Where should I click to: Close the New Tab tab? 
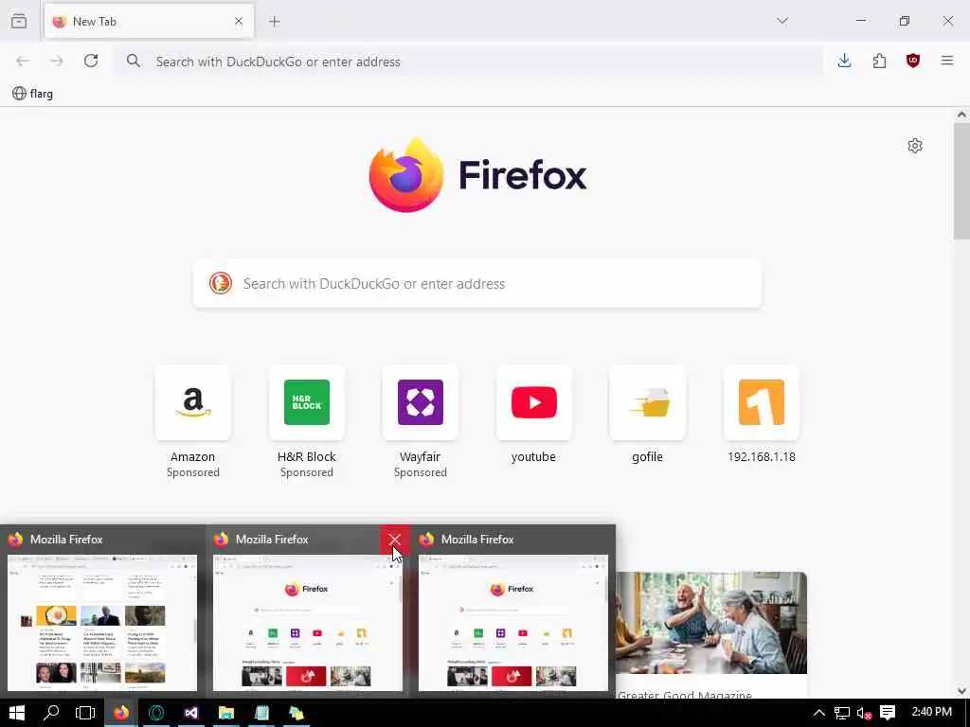238,22
